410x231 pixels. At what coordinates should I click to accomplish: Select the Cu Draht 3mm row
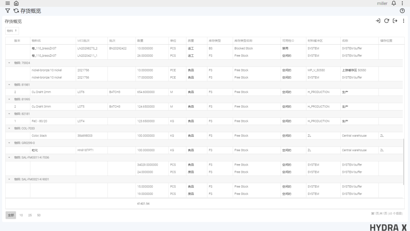204,106
